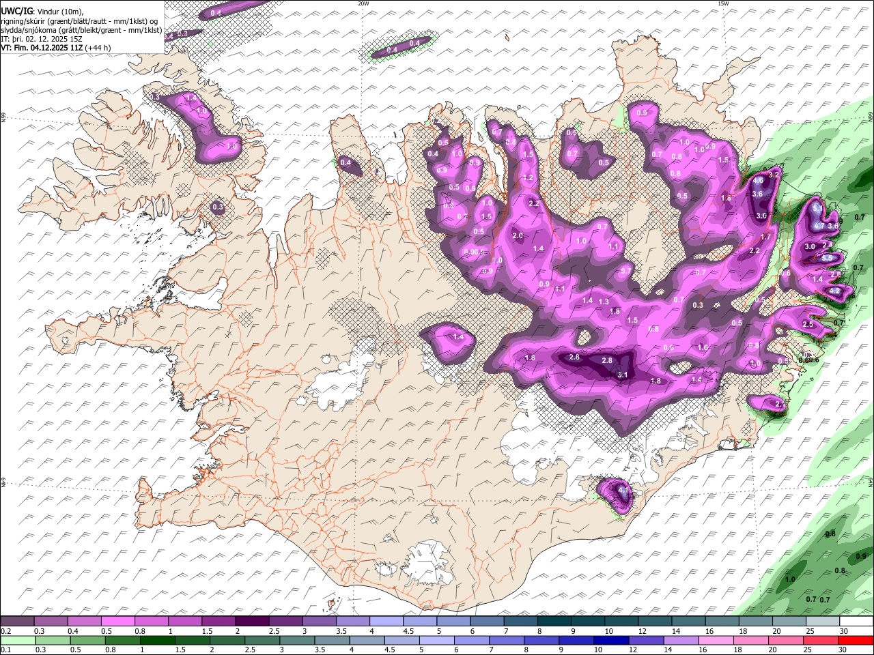Select the 'rigning/skúrir' description line
The width and height of the screenshot is (874, 655).
click(x=80, y=22)
